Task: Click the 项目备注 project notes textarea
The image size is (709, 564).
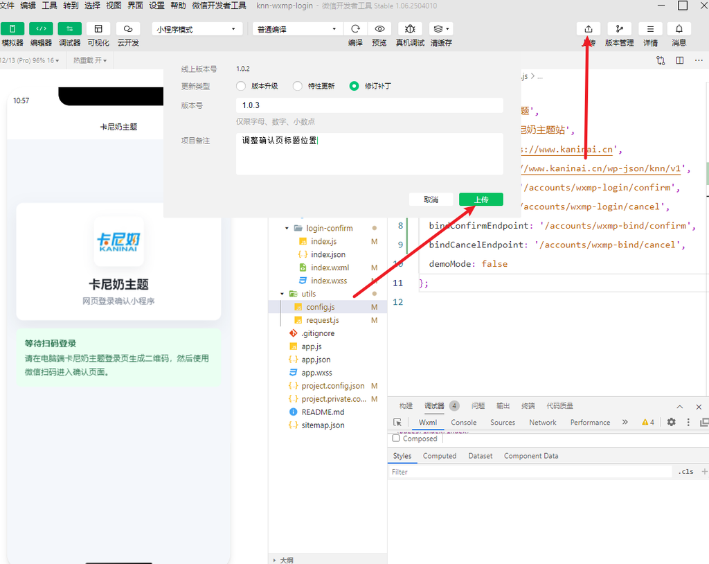Action: pyautogui.click(x=370, y=154)
